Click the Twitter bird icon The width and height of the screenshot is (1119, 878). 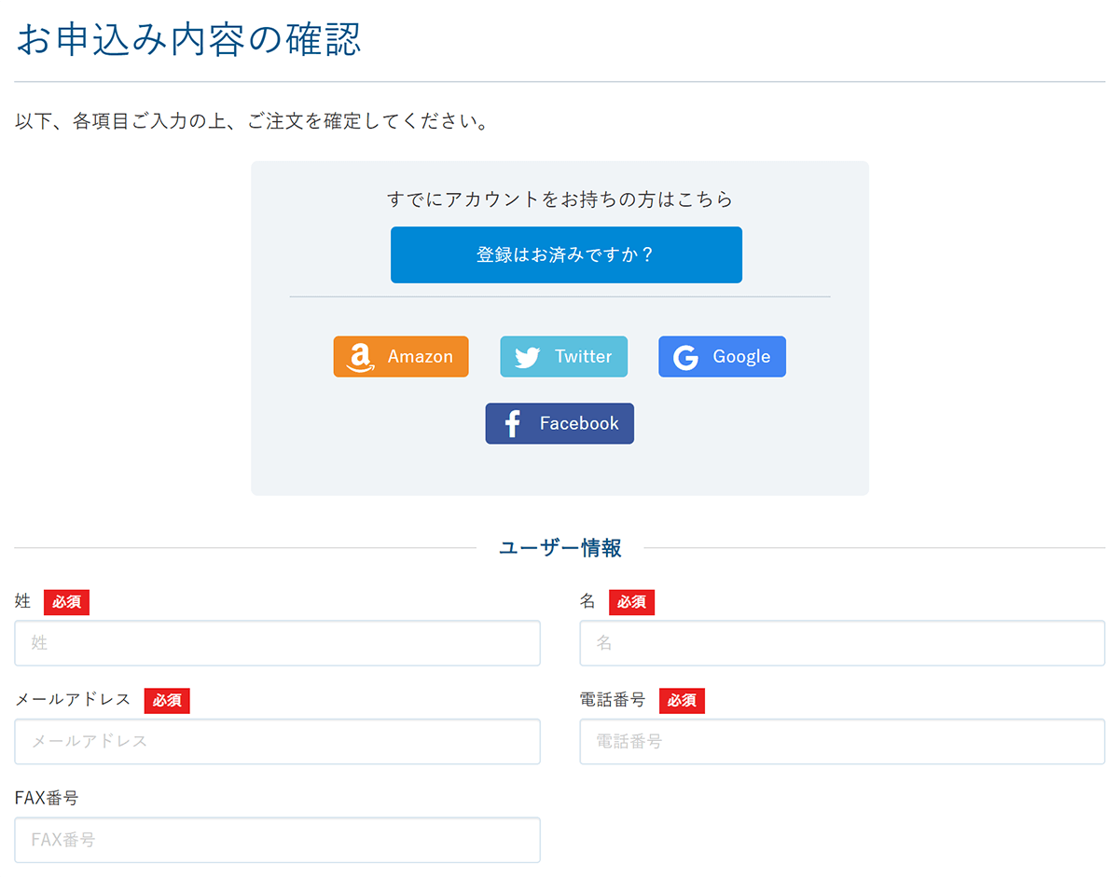(x=528, y=358)
